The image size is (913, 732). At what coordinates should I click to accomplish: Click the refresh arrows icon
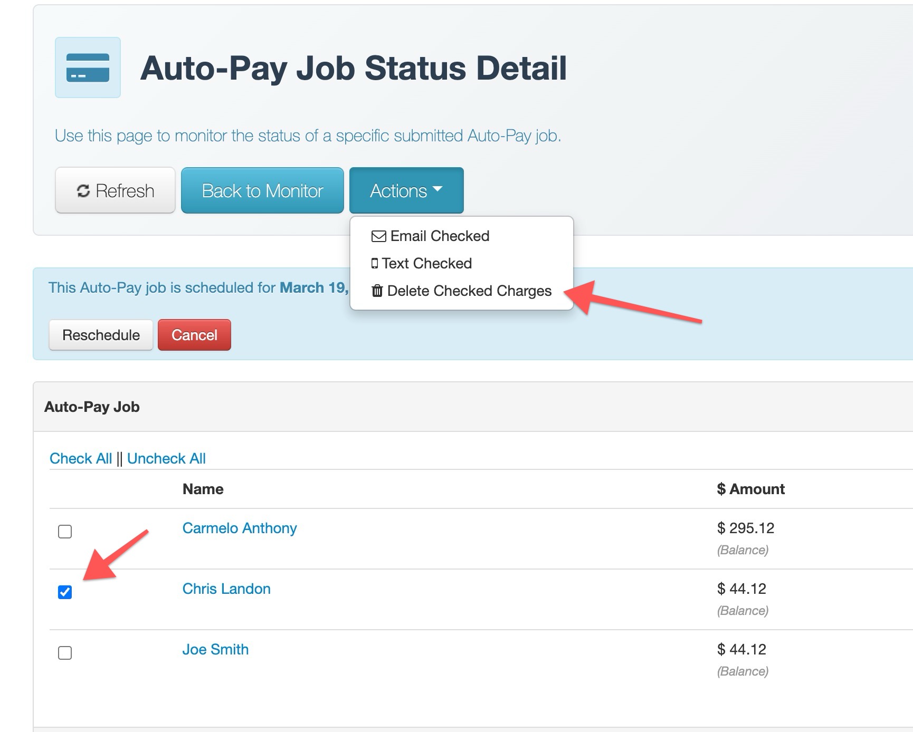click(x=83, y=191)
